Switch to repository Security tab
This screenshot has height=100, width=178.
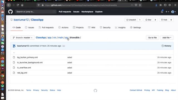pyautogui.click(x=105, y=27)
